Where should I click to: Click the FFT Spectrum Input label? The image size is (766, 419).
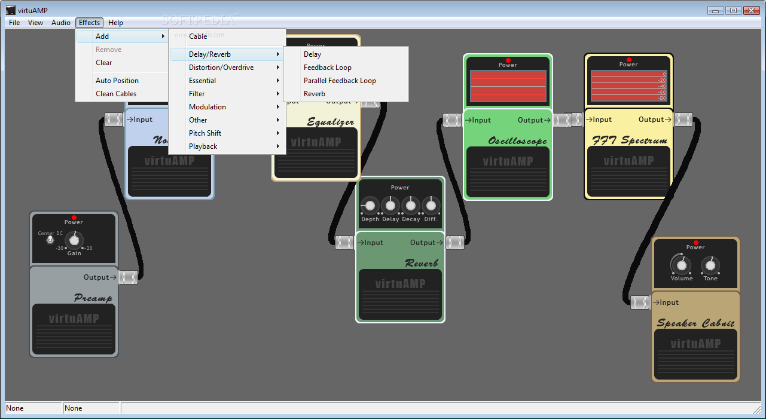tap(599, 120)
